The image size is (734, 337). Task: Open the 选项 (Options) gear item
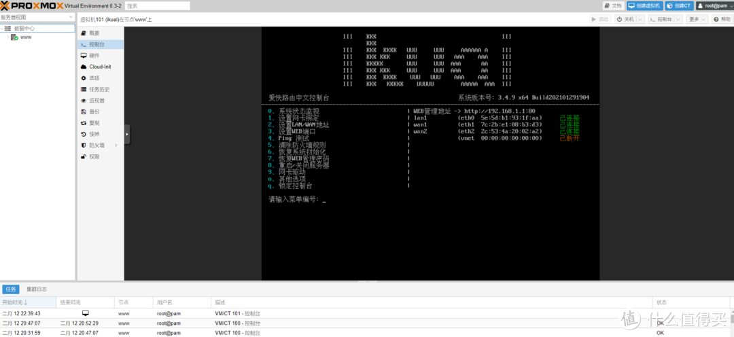coord(94,77)
